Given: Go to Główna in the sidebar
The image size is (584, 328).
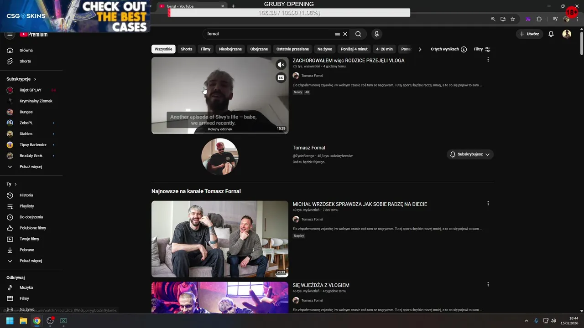Looking at the screenshot, I should pyautogui.click(x=31, y=50).
